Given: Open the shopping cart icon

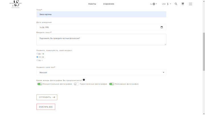Looking at the screenshot, I should point(183,4).
